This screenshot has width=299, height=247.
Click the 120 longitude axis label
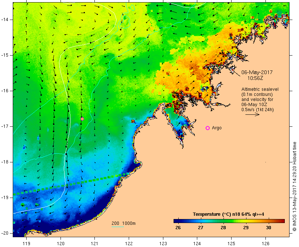pos(61,244)
